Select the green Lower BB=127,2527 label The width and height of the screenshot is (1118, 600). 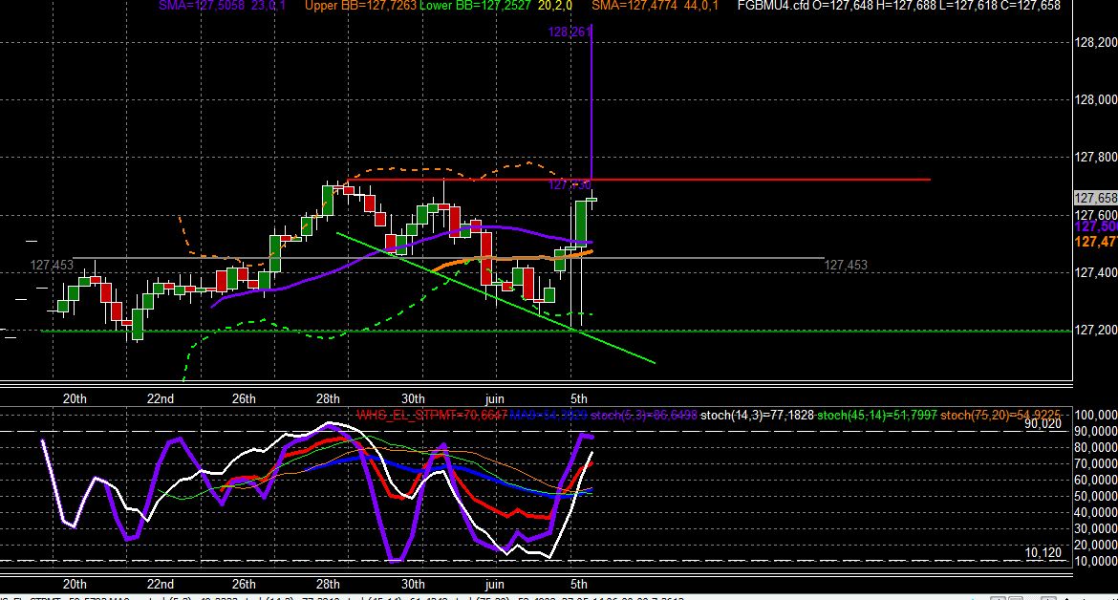pyautogui.click(x=475, y=6)
